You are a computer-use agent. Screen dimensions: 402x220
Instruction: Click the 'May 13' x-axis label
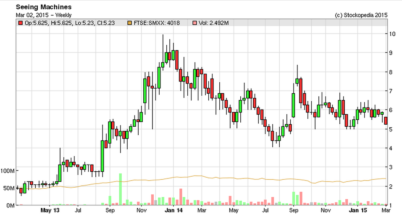click(50, 210)
